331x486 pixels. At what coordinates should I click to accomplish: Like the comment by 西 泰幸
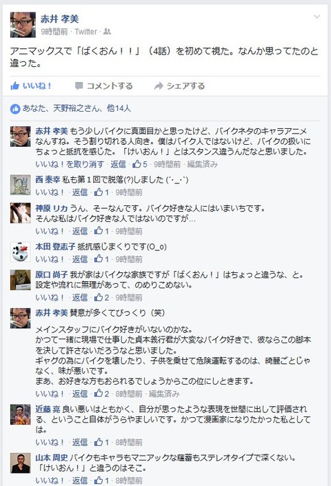pyautogui.click(x=49, y=192)
